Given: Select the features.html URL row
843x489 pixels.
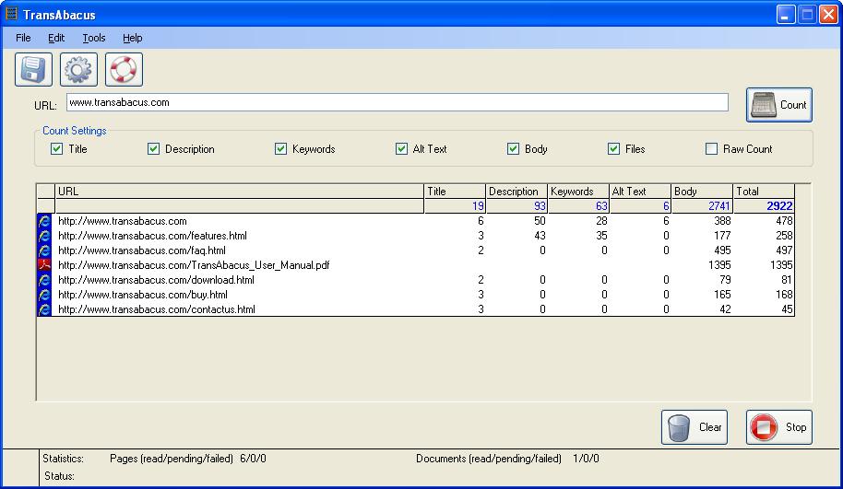Looking at the screenshot, I should coord(416,236).
